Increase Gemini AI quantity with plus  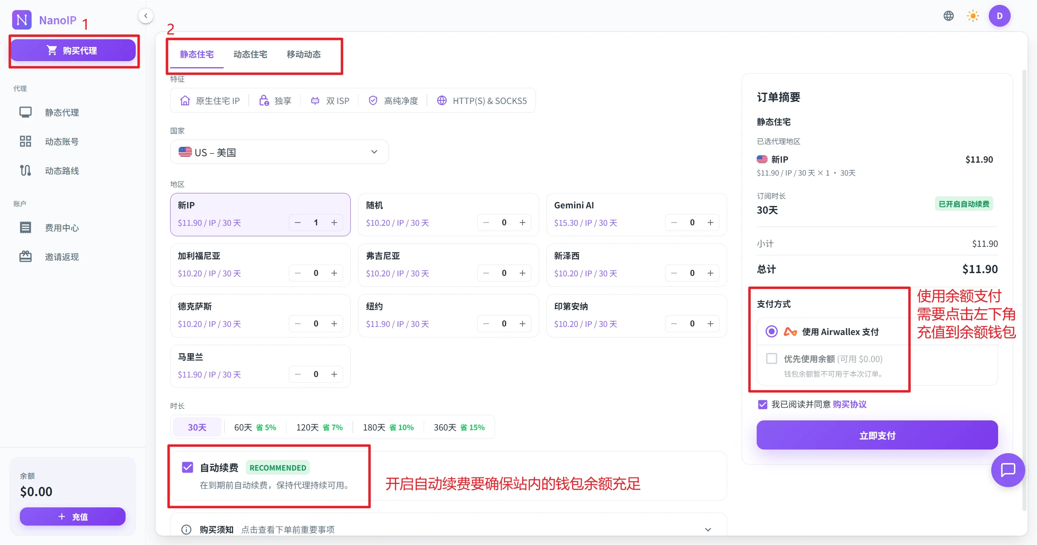[x=711, y=223]
